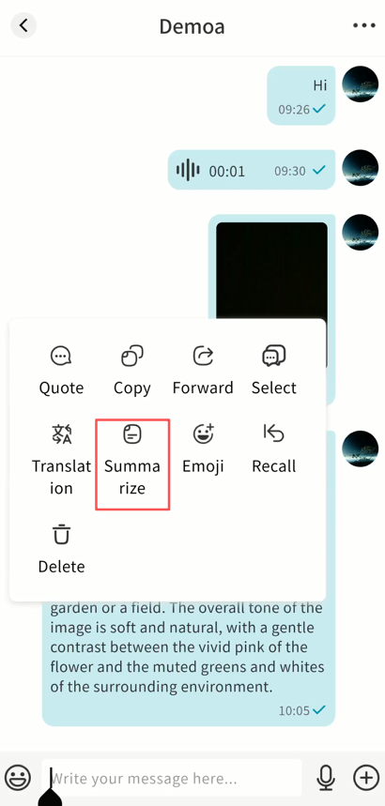
Task: Tap the Demoa chat title
Action: tap(192, 25)
